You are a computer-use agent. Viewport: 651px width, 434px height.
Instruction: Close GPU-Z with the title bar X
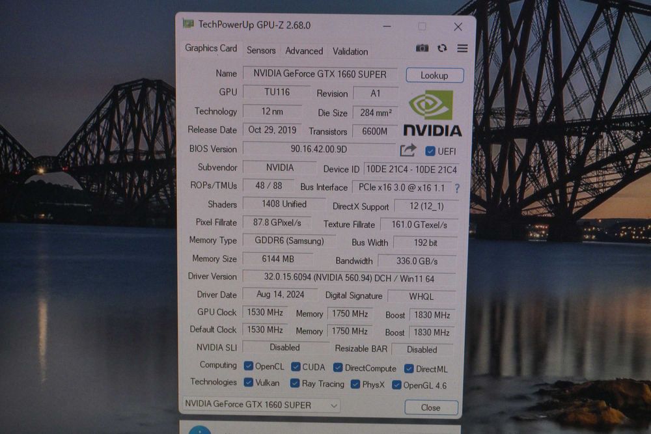coord(458,27)
